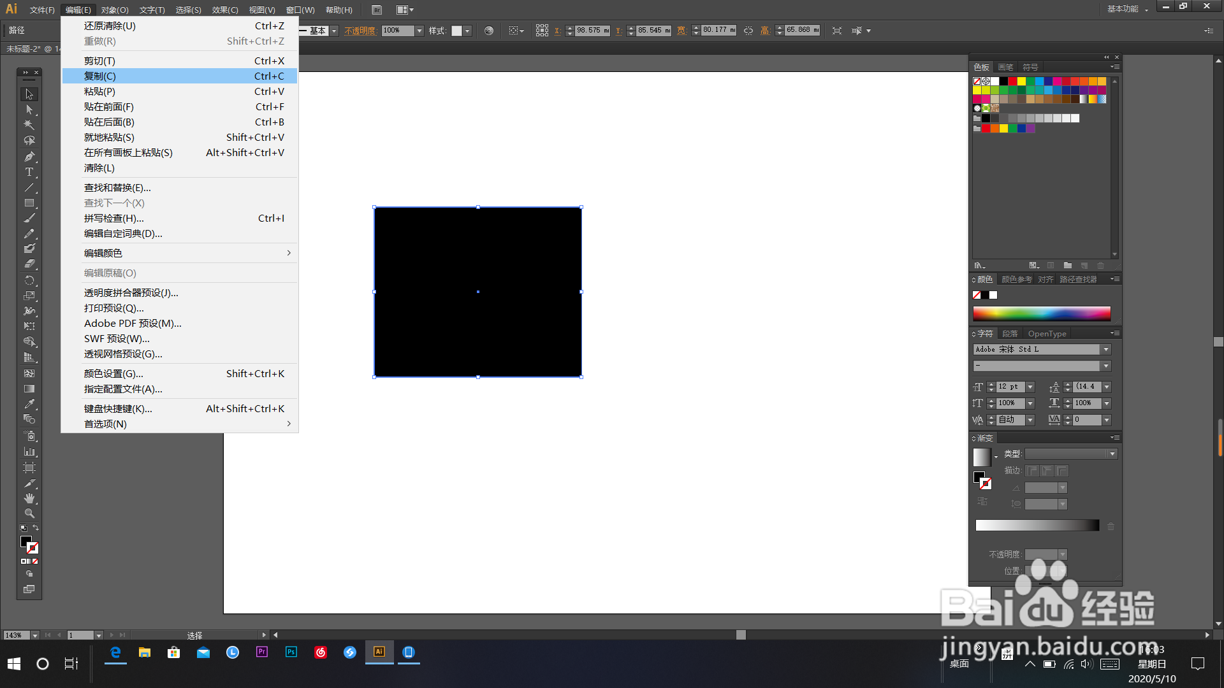Click default fill and stroke icon
Viewport: 1224px width, 688px height.
24,527
